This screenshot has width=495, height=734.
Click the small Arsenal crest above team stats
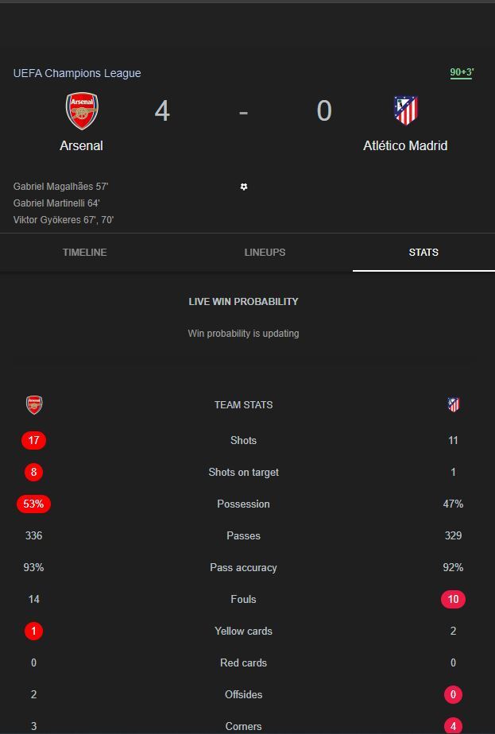(x=34, y=405)
